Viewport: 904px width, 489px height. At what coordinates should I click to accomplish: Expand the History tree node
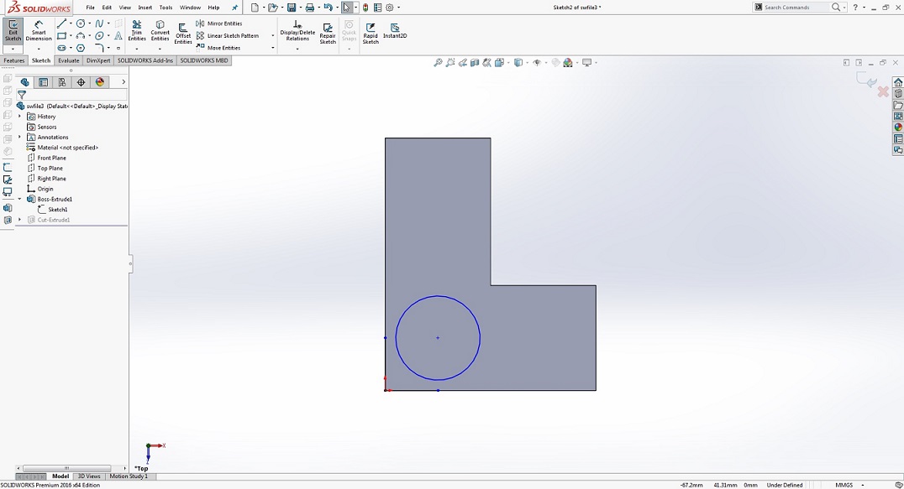click(x=20, y=117)
